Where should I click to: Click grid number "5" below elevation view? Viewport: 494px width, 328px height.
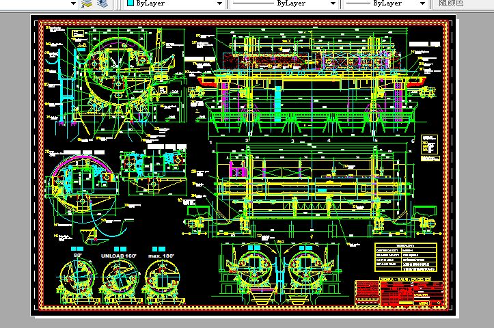coord(376,140)
